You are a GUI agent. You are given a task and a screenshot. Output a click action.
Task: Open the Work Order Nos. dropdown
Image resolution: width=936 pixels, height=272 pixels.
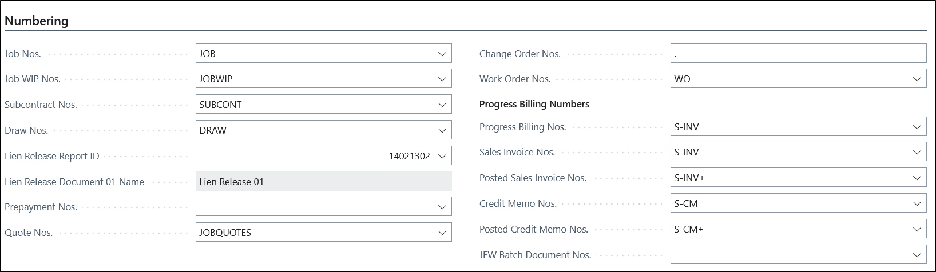[x=917, y=79]
